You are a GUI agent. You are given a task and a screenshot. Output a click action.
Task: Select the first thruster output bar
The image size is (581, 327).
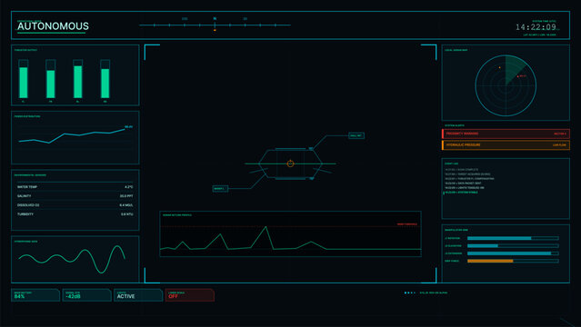(x=24, y=78)
